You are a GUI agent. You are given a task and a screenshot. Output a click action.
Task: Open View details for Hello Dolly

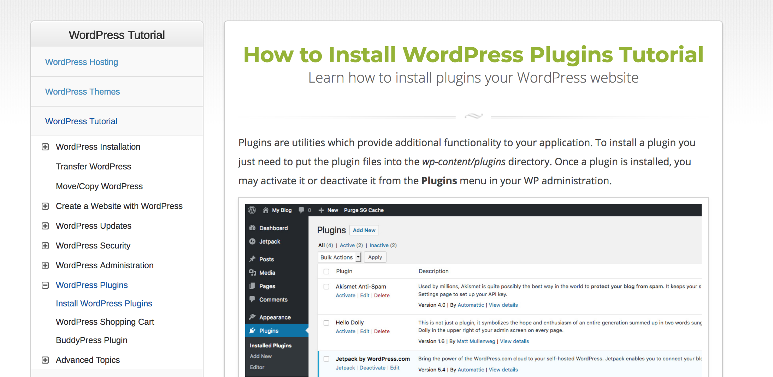tap(514, 341)
